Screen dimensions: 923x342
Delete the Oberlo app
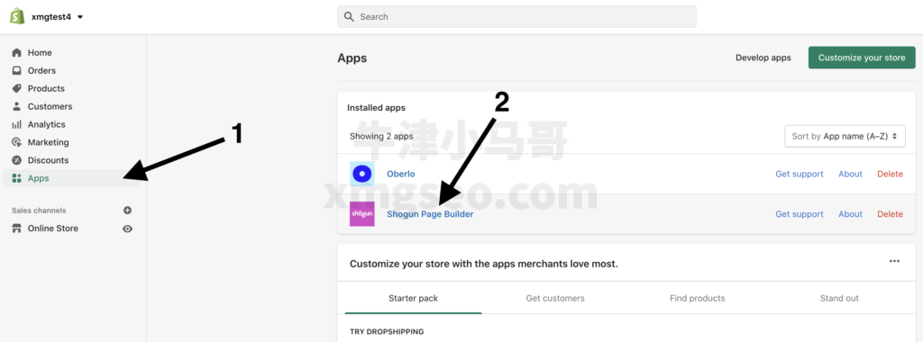(x=890, y=174)
